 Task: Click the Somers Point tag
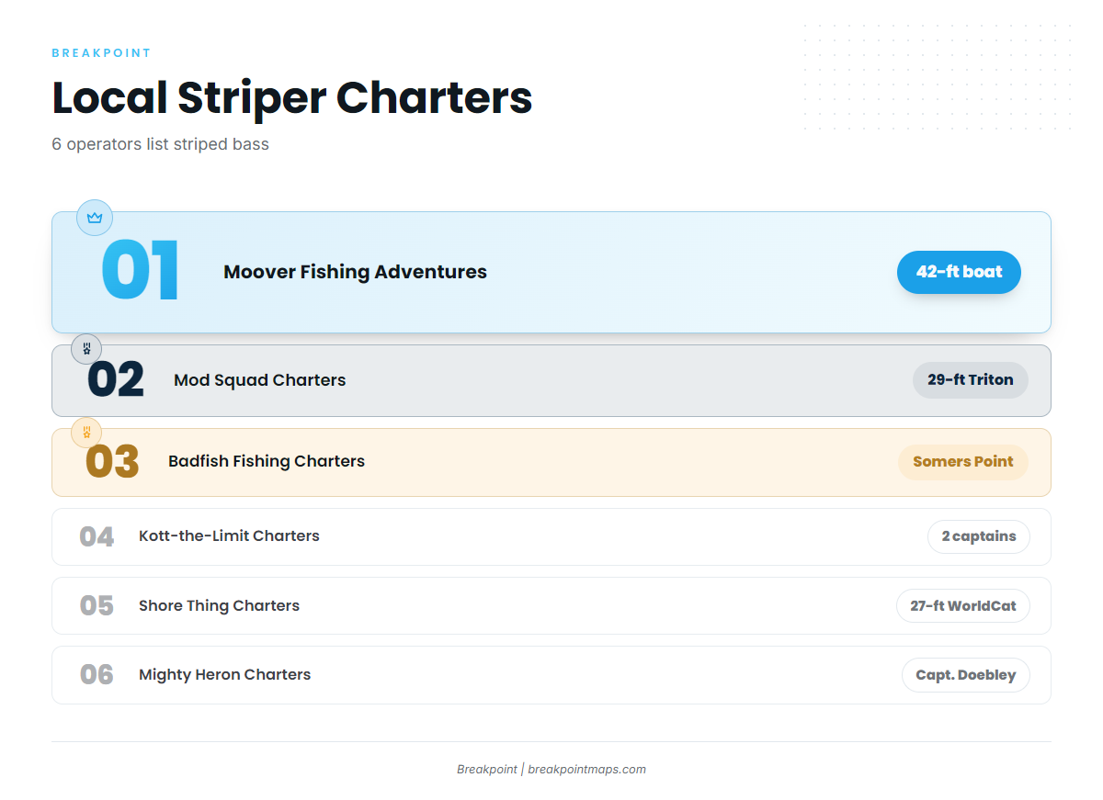click(962, 462)
